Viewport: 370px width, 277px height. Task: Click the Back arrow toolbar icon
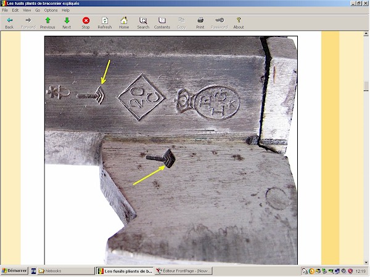(9, 20)
